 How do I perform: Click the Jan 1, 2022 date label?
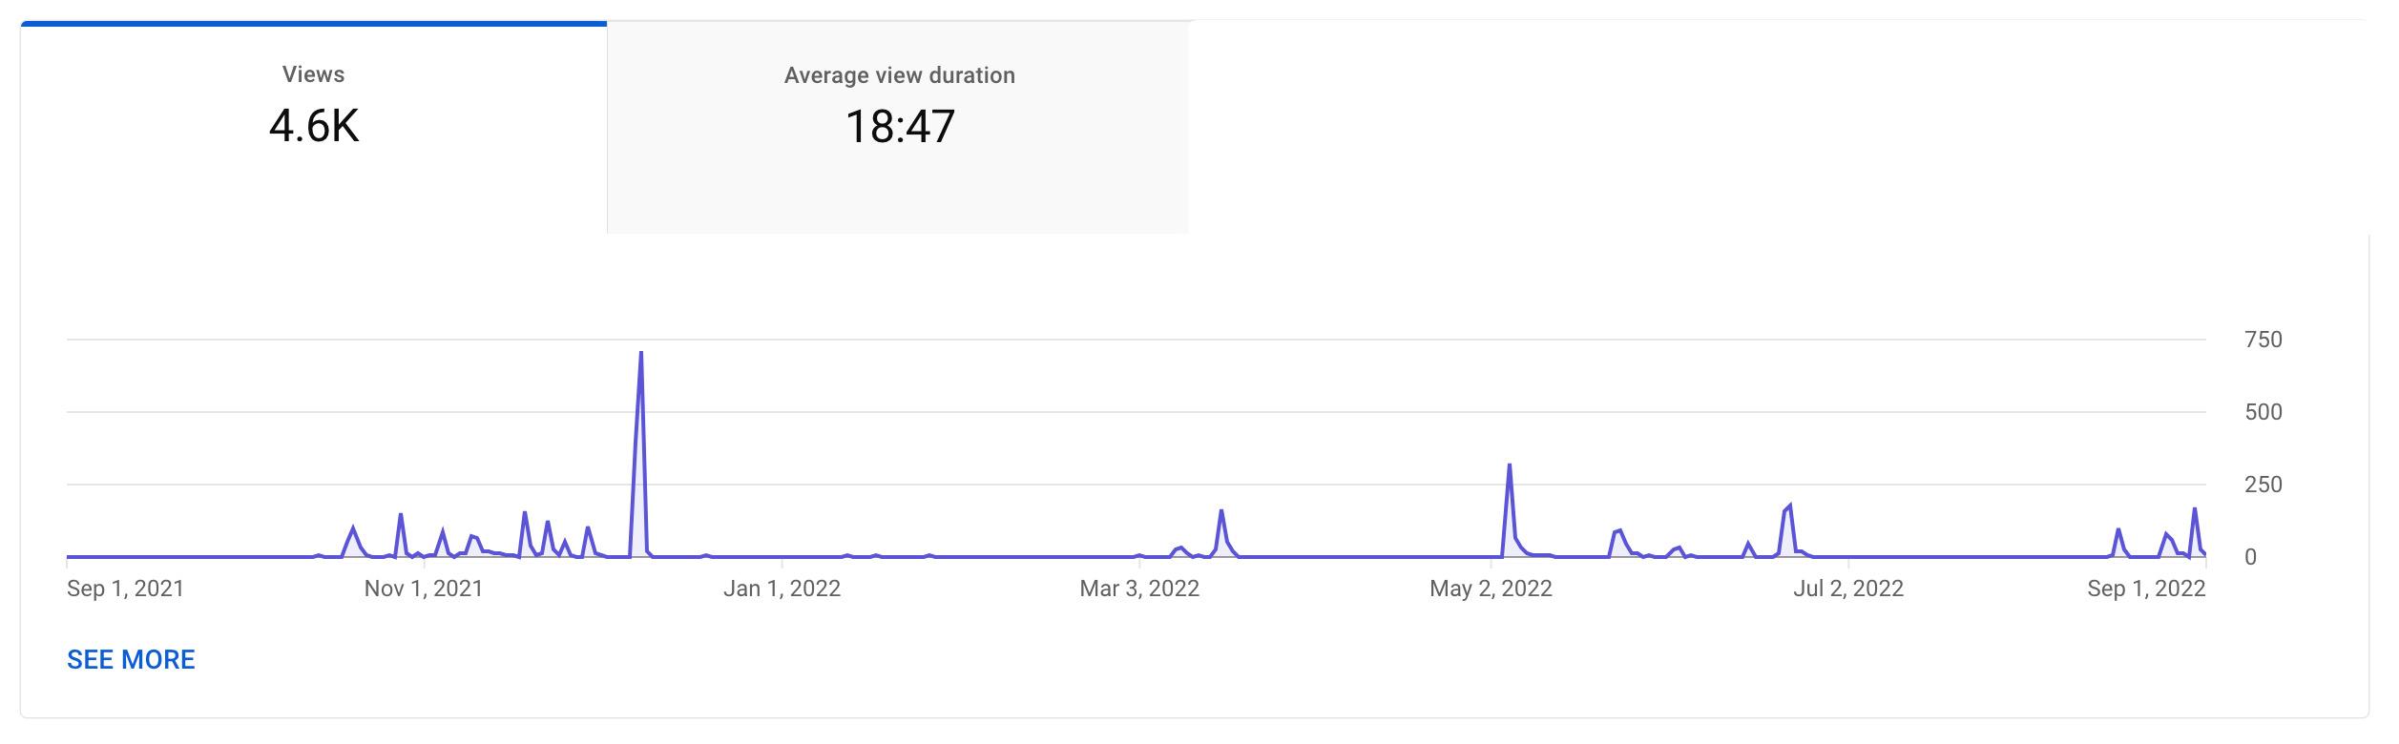pyautogui.click(x=782, y=589)
